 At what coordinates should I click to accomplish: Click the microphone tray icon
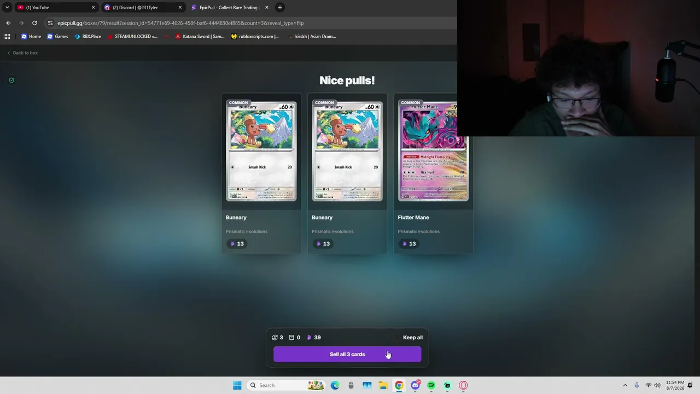click(637, 385)
